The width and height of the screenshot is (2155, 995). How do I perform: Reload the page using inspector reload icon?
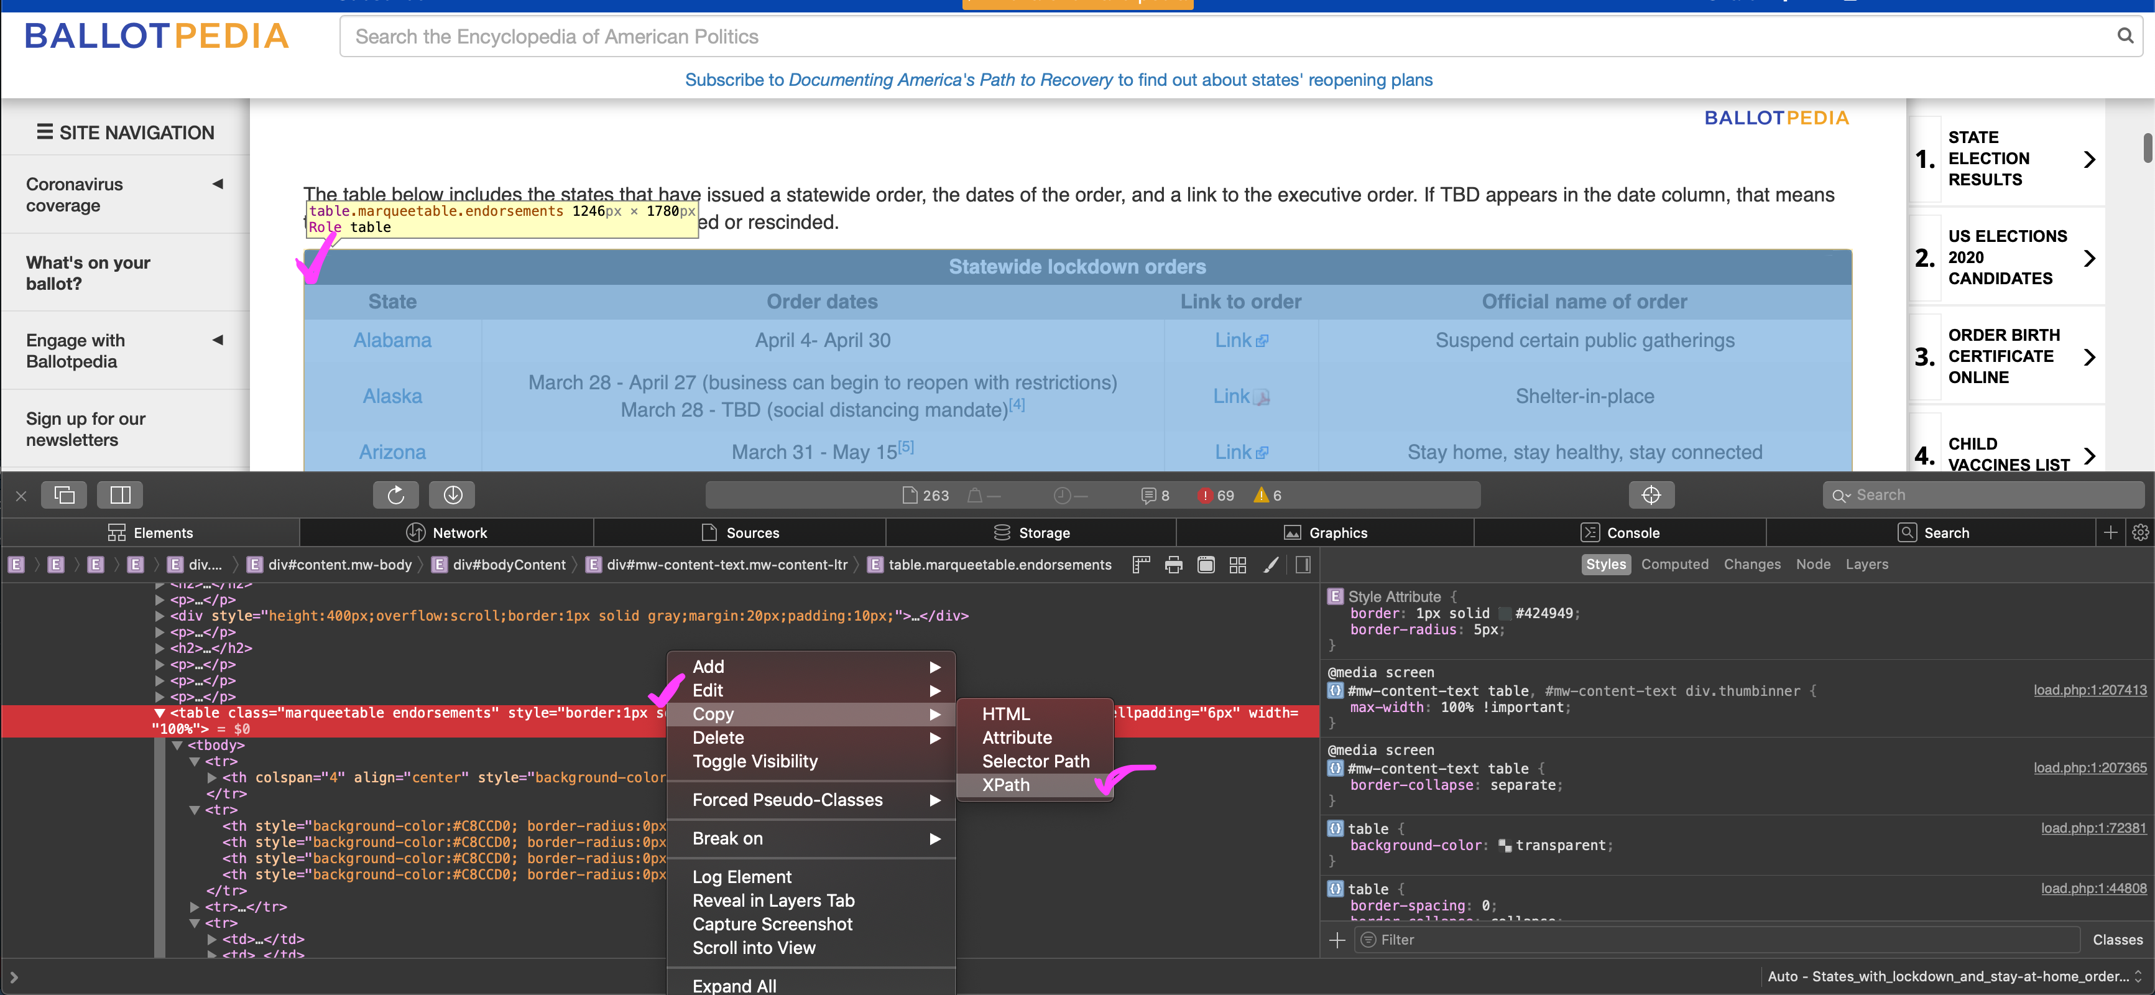point(395,494)
